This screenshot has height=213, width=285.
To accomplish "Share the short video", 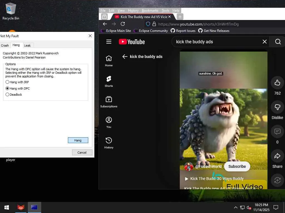I will (x=277, y=156).
